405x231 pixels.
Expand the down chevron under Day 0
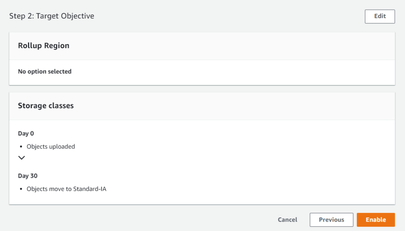click(x=22, y=158)
